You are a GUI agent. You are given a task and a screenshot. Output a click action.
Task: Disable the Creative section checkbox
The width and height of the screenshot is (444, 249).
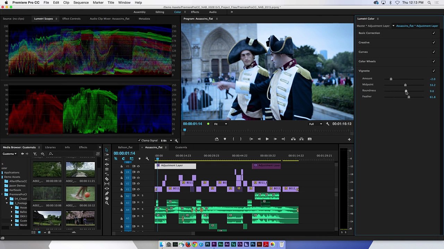[x=434, y=42]
